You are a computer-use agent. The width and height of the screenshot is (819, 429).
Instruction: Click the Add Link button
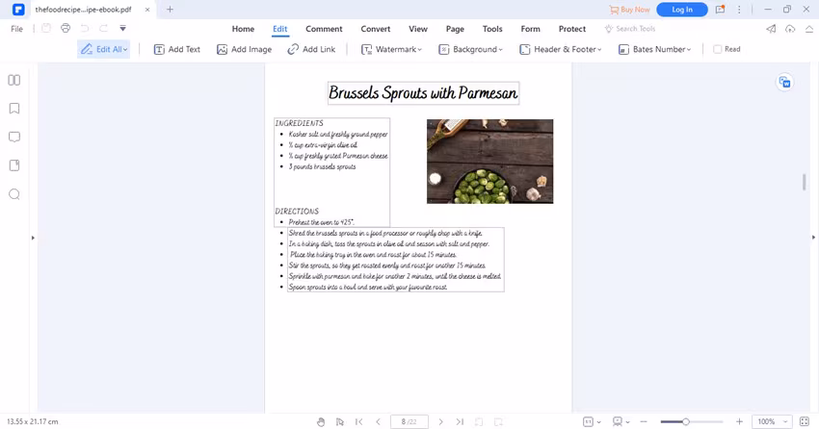(x=311, y=49)
